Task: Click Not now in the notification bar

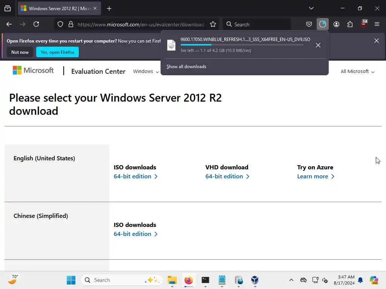Action: click(20, 52)
